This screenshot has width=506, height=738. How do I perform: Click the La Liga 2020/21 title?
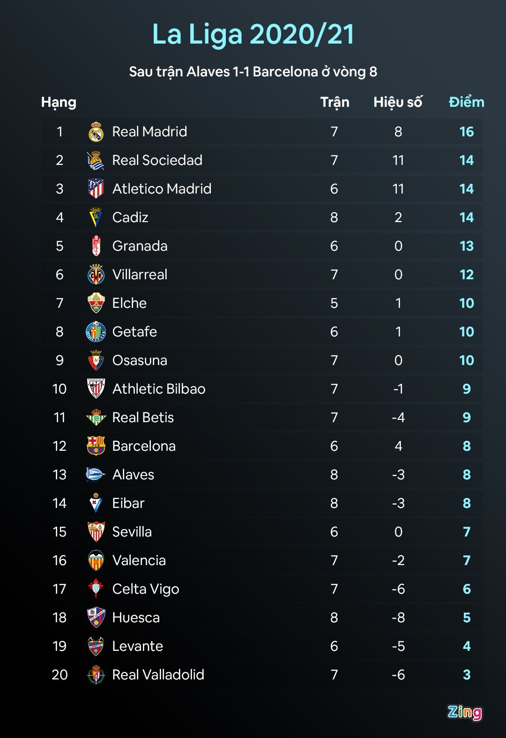click(x=253, y=35)
